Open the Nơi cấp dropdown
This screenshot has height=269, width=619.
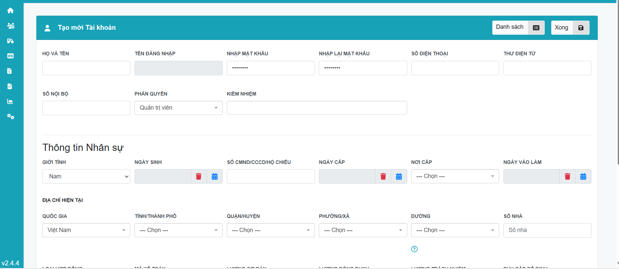pyautogui.click(x=455, y=176)
